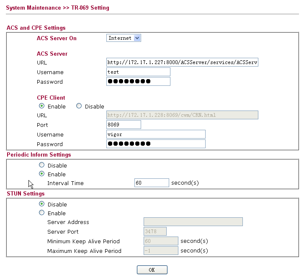Screen dimensions: 304x278
Task: Select CPE Client Disable radio button
Action: pyautogui.click(x=79, y=106)
